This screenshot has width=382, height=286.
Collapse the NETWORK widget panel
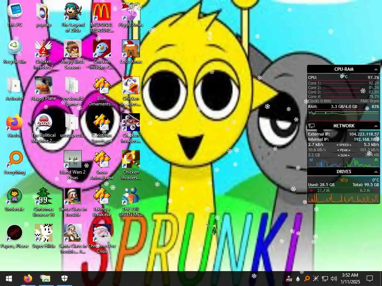pos(376,126)
